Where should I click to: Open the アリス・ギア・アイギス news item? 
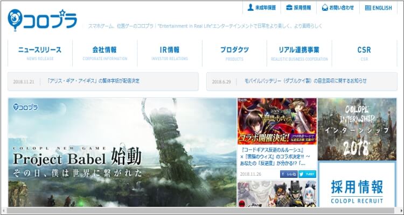tap(93, 81)
